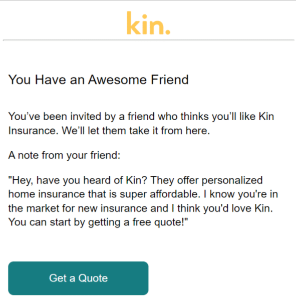Click the yellow kin. logo
The height and width of the screenshot is (304, 296).
pos(148,23)
